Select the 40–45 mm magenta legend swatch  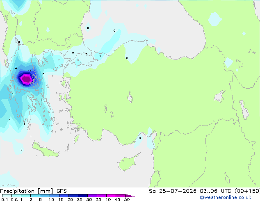point(111,196)
